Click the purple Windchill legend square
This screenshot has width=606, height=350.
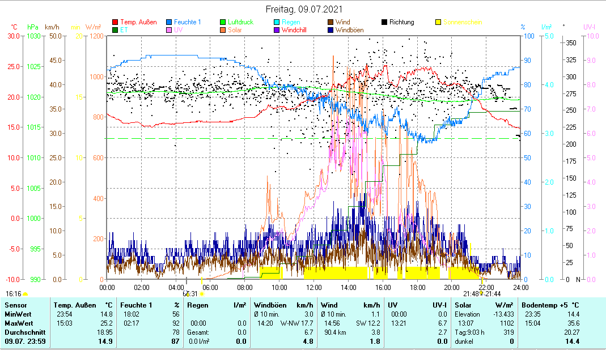click(x=277, y=30)
